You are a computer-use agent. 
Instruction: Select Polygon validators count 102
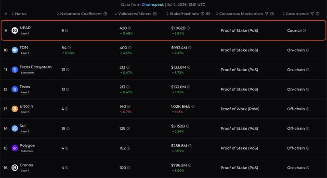point(123,148)
